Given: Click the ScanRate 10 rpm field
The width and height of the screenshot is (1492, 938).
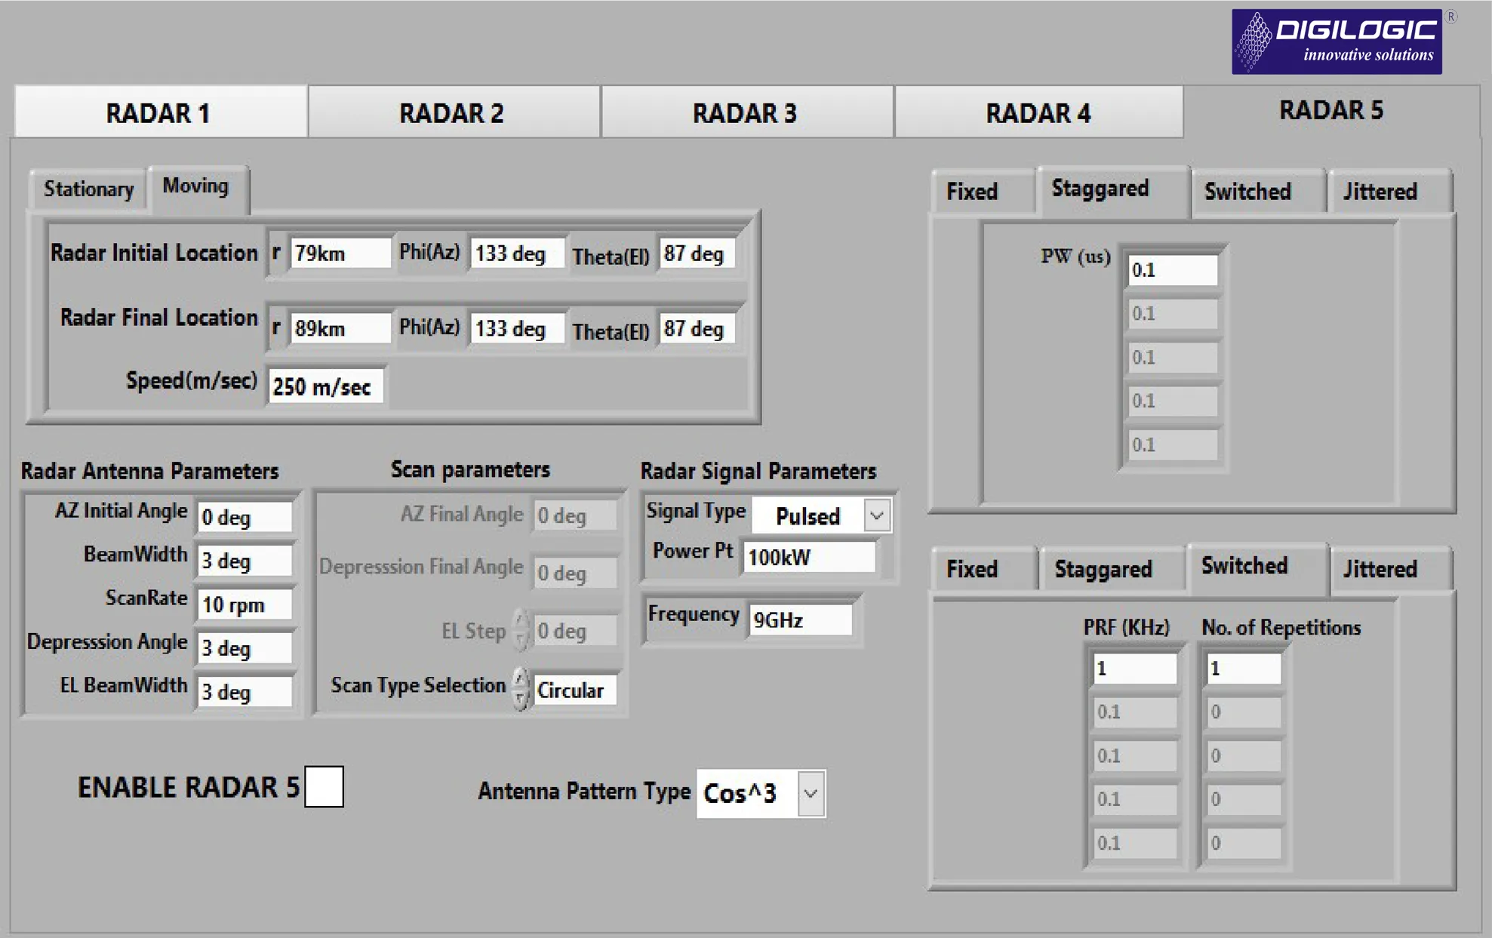Looking at the screenshot, I should (x=243, y=605).
